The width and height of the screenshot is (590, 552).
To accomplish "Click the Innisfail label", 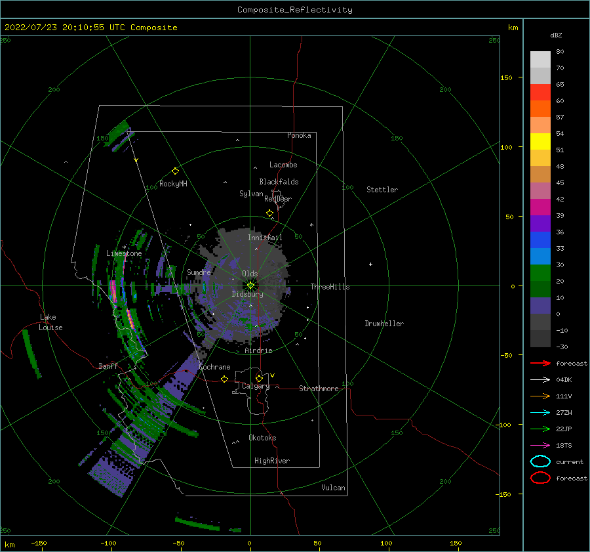I will (265, 238).
